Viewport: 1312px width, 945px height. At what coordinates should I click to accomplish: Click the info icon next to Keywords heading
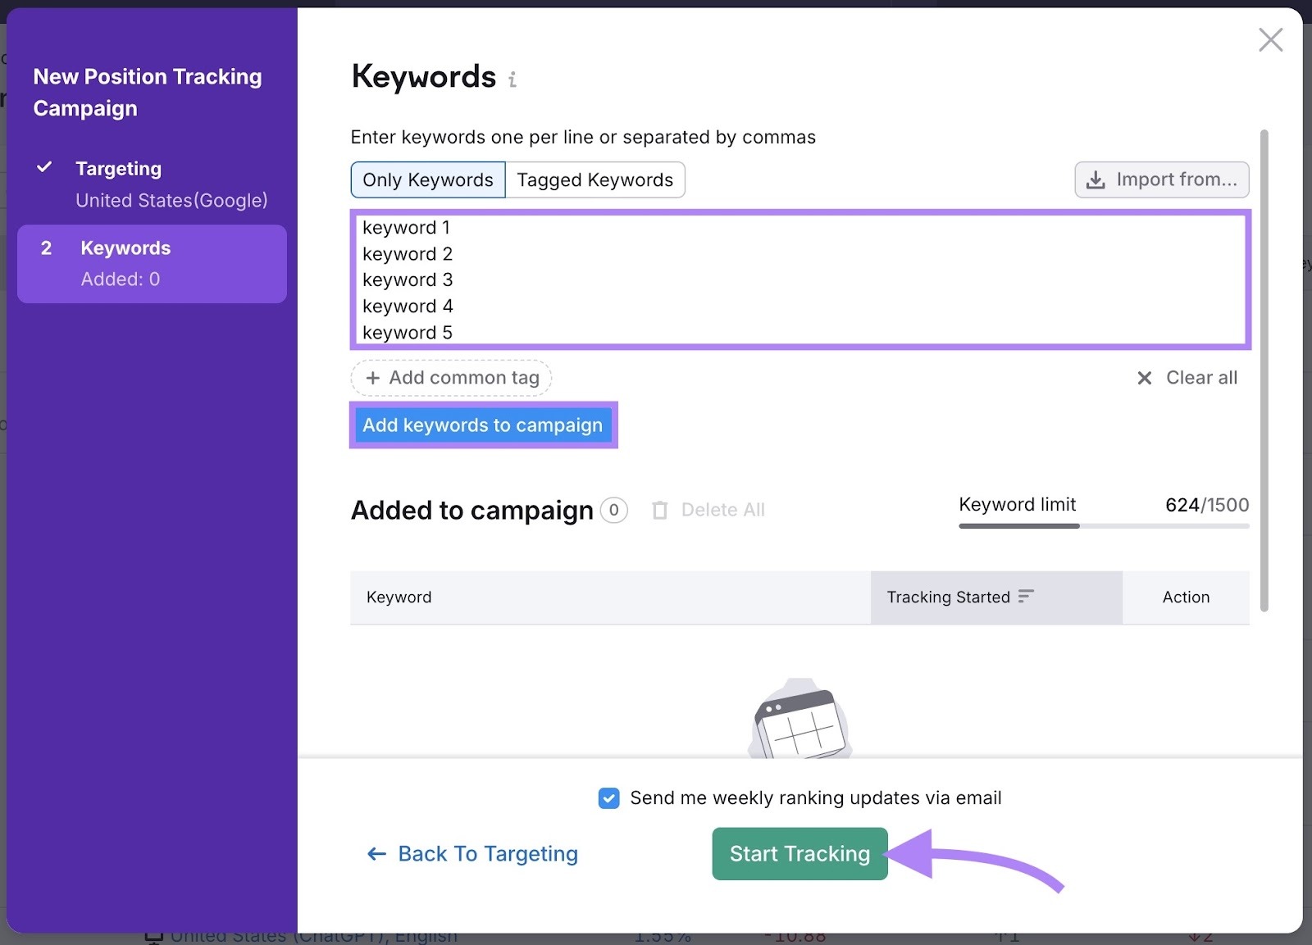[x=512, y=79]
